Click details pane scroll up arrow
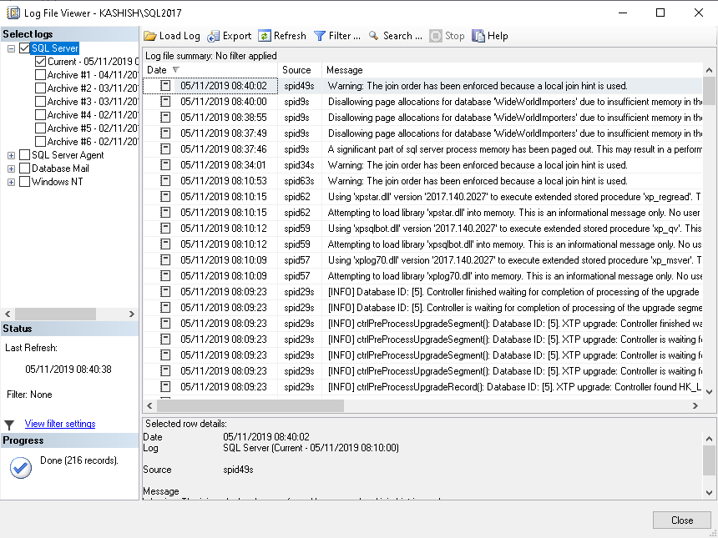Screen dimensions: 718x538 click(x=710, y=439)
